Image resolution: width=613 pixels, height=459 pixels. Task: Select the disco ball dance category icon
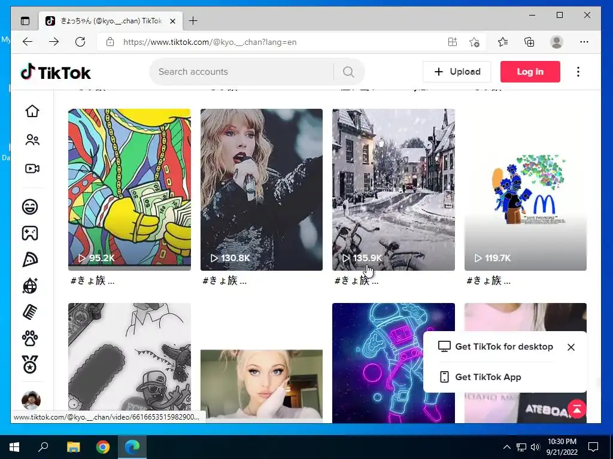point(30,286)
